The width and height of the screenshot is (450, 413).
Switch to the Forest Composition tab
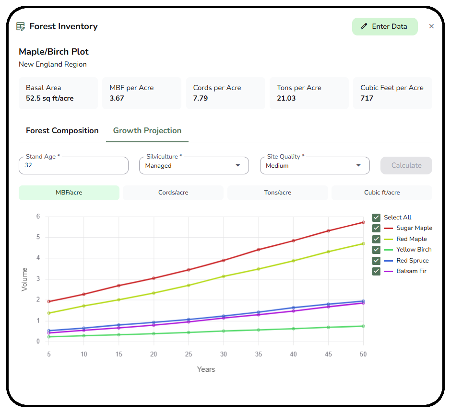(62, 130)
